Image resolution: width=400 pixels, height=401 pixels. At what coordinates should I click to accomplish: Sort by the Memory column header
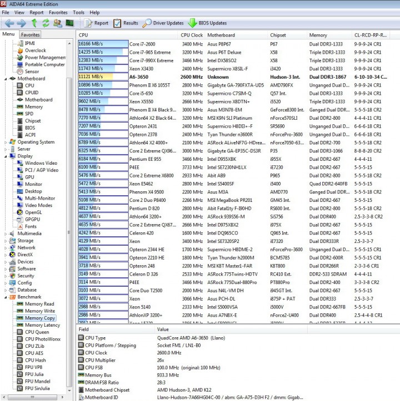point(329,35)
